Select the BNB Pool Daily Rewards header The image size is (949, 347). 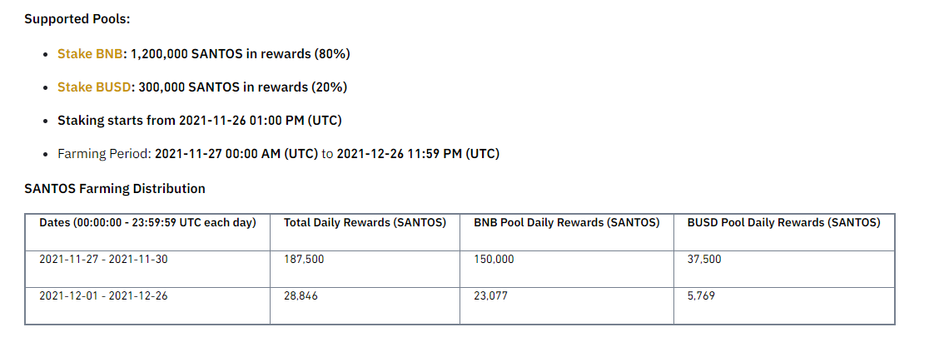566,222
